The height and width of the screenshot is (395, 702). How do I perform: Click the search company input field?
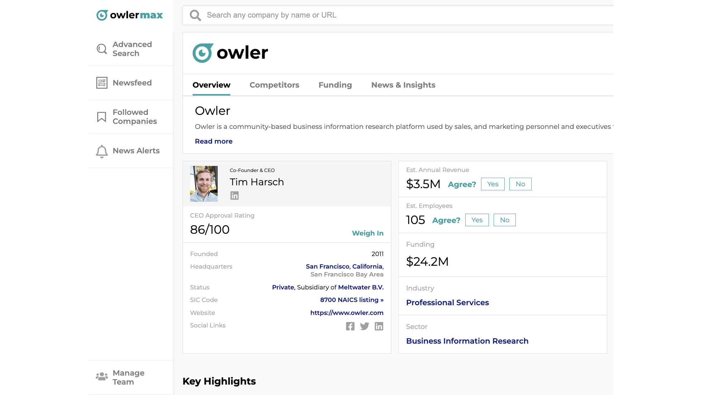point(359,15)
